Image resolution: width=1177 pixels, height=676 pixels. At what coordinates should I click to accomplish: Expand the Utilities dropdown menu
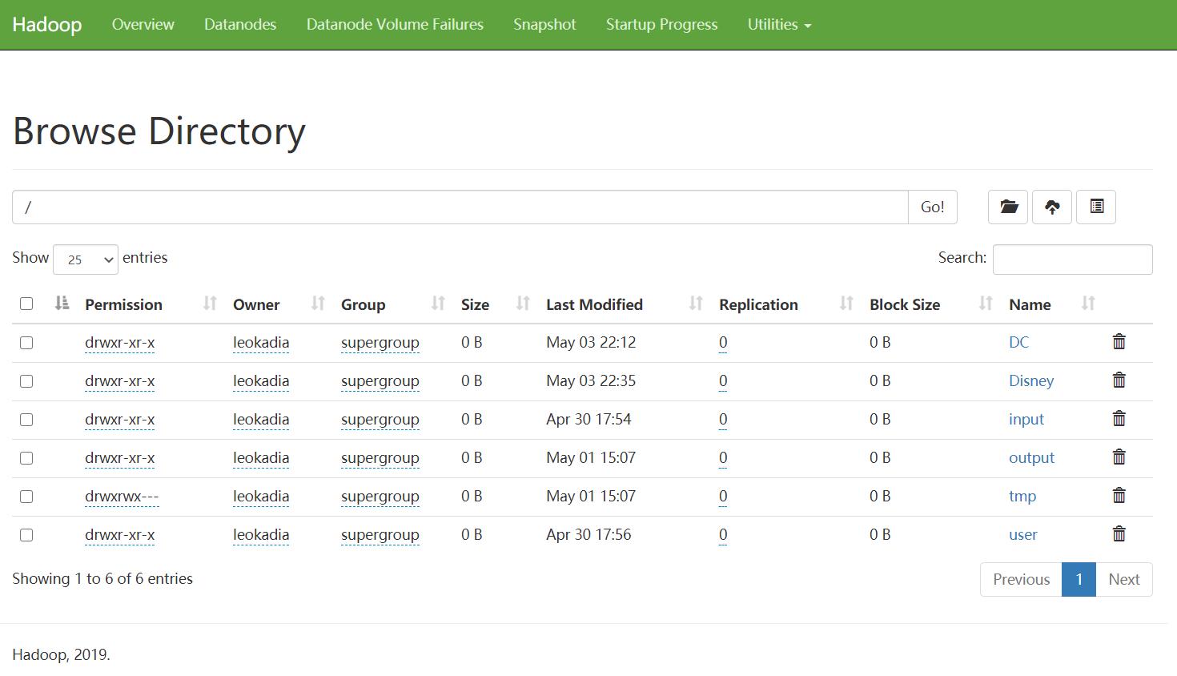tap(779, 25)
